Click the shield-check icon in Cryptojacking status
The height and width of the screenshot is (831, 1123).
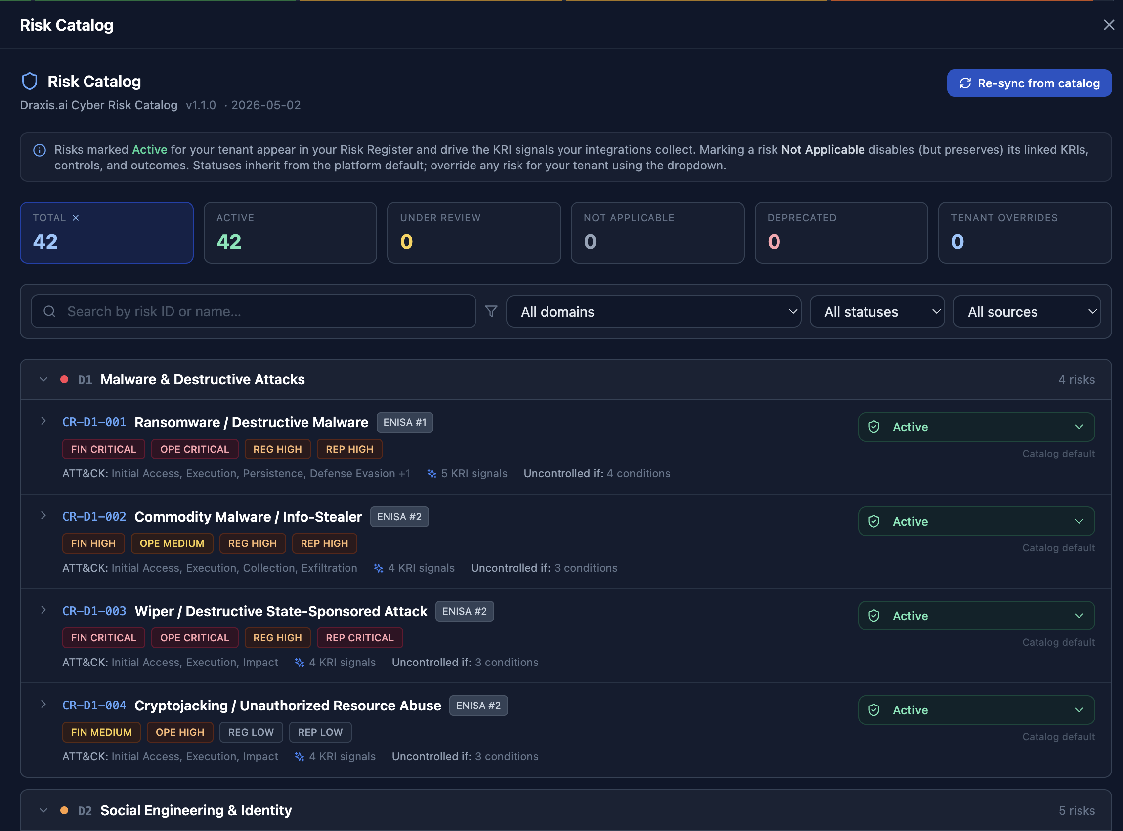point(874,710)
